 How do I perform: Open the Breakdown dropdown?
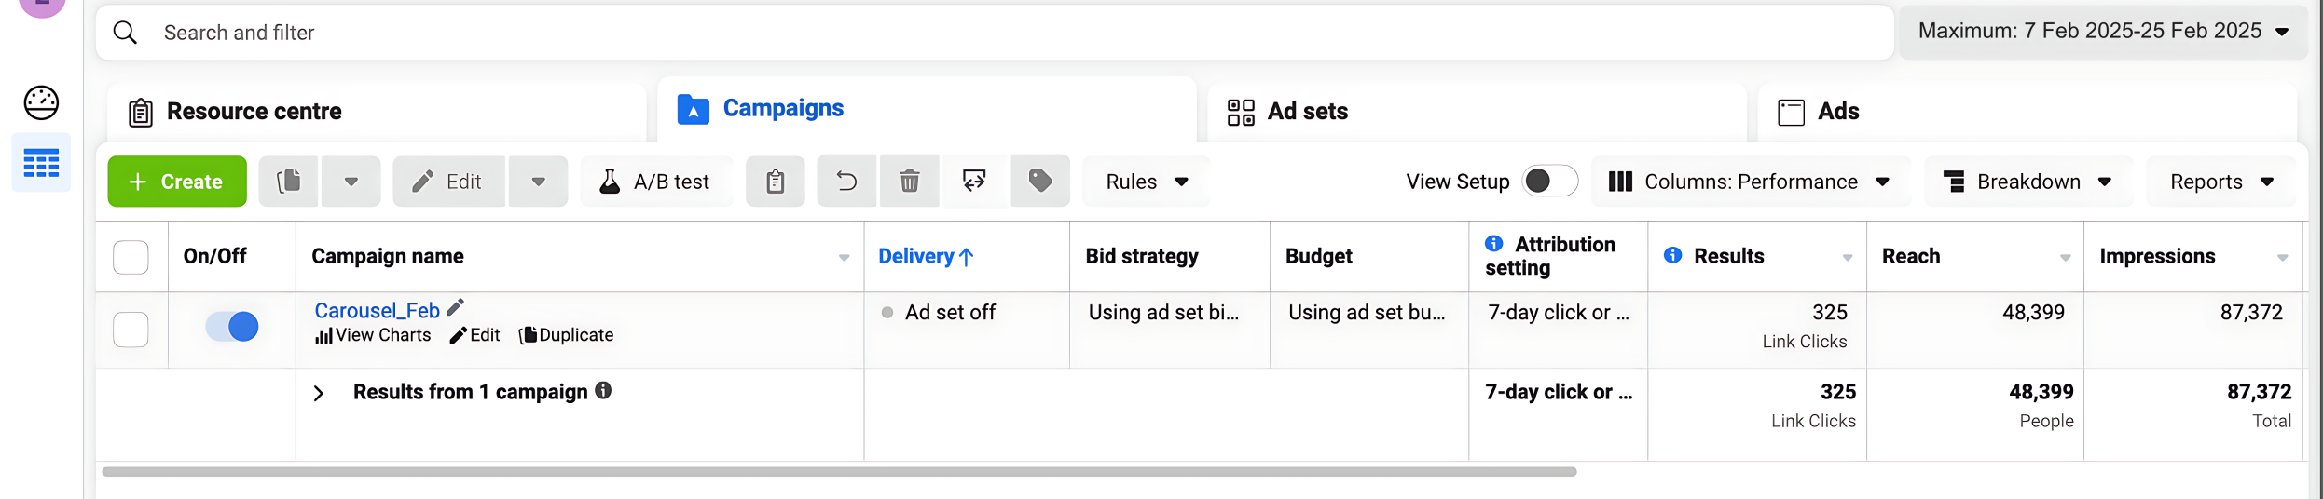(2027, 182)
